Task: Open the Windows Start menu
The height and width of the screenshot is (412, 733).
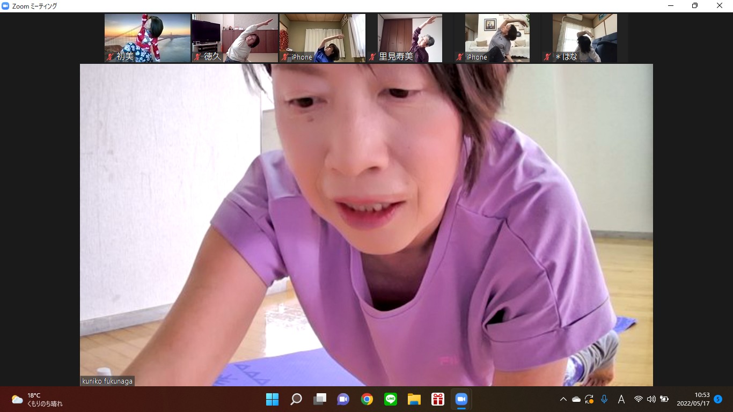Action: [272, 399]
